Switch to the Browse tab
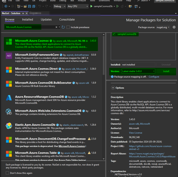Image resolution: width=178 pixels, height=177 pixels. [x=10, y=19]
